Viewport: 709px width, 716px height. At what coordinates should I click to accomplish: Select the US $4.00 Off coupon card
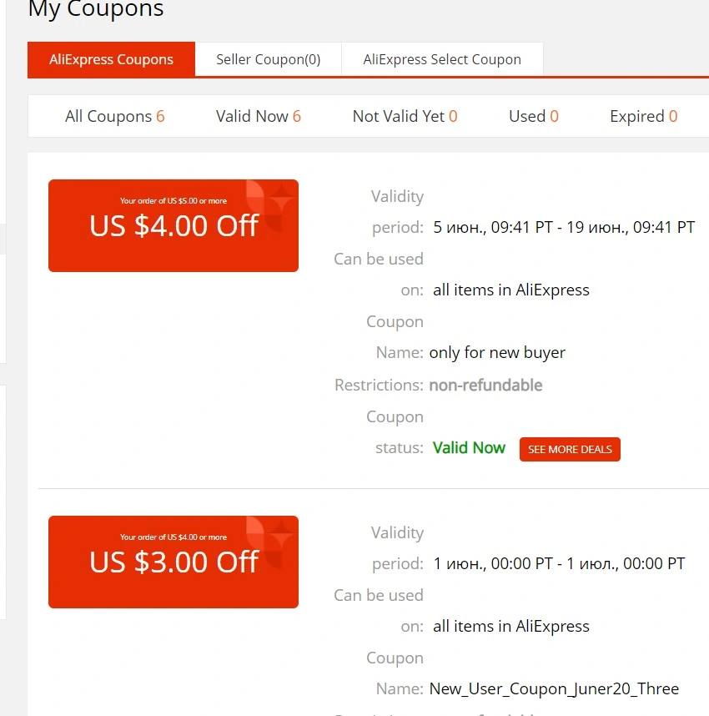[x=173, y=225]
